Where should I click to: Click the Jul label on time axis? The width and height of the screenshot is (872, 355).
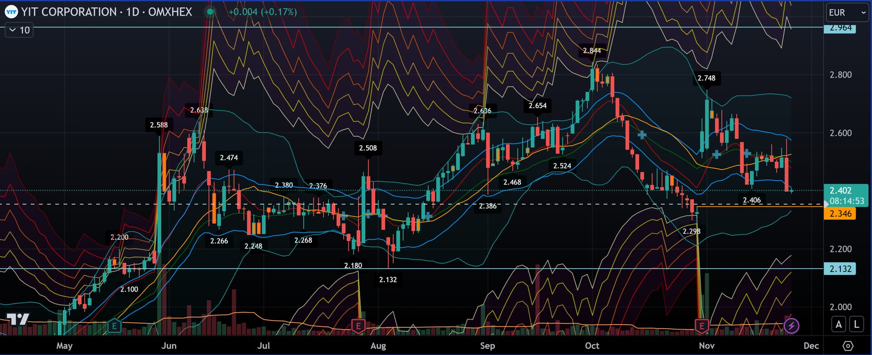[x=263, y=346]
